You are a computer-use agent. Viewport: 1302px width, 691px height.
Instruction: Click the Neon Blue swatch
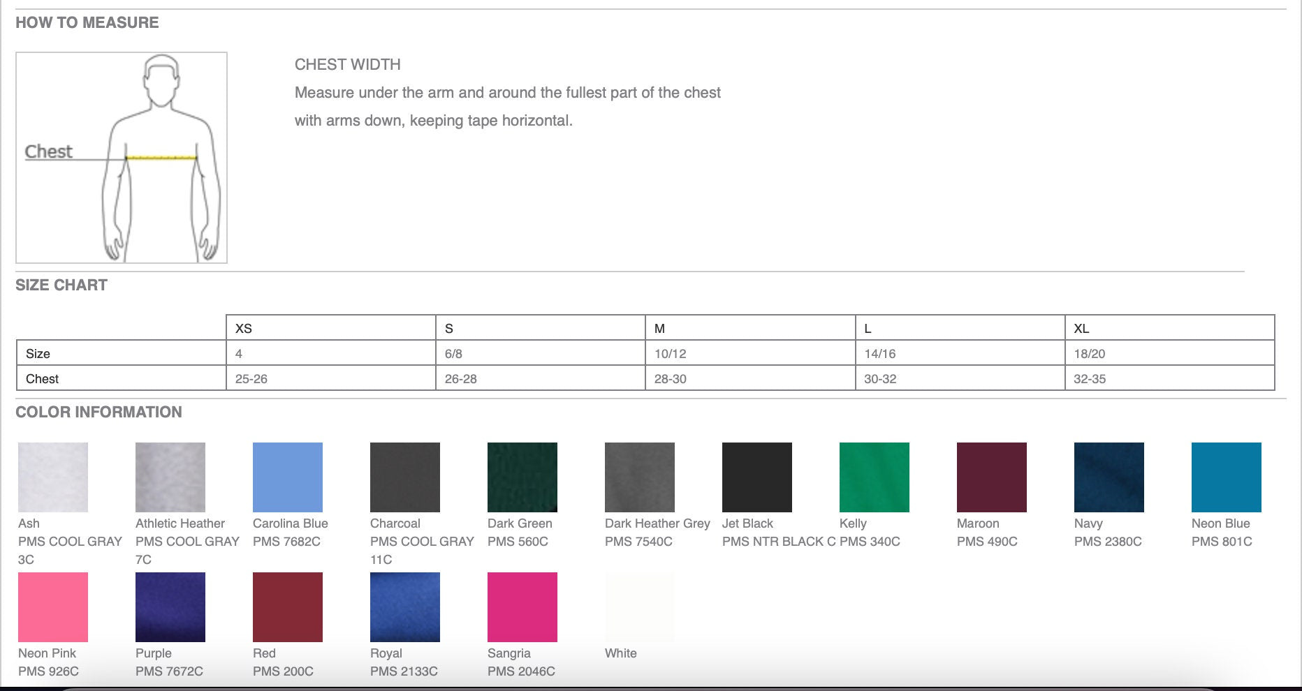[1227, 477]
